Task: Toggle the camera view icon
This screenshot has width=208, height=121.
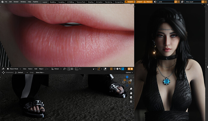Action: pyautogui.click(x=131, y=97)
